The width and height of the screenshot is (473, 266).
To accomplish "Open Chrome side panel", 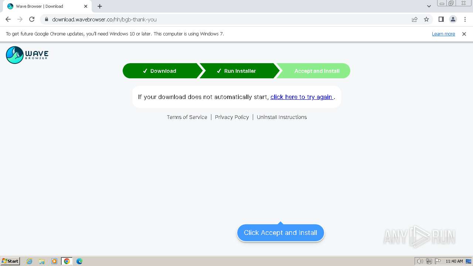I will pyautogui.click(x=441, y=19).
